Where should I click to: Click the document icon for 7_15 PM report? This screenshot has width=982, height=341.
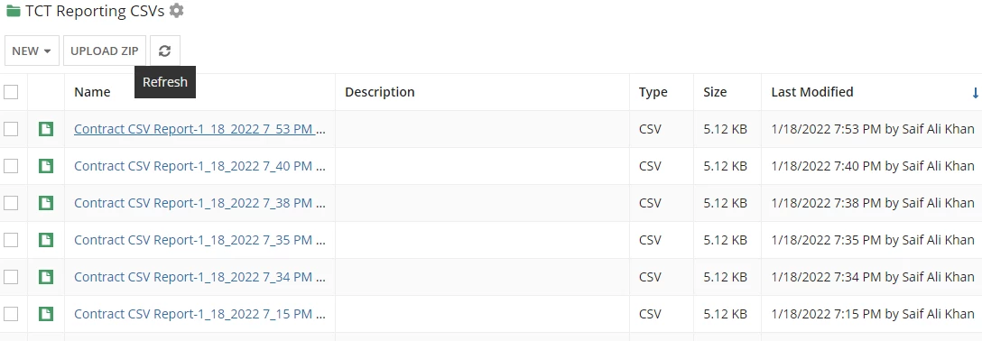tap(46, 313)
